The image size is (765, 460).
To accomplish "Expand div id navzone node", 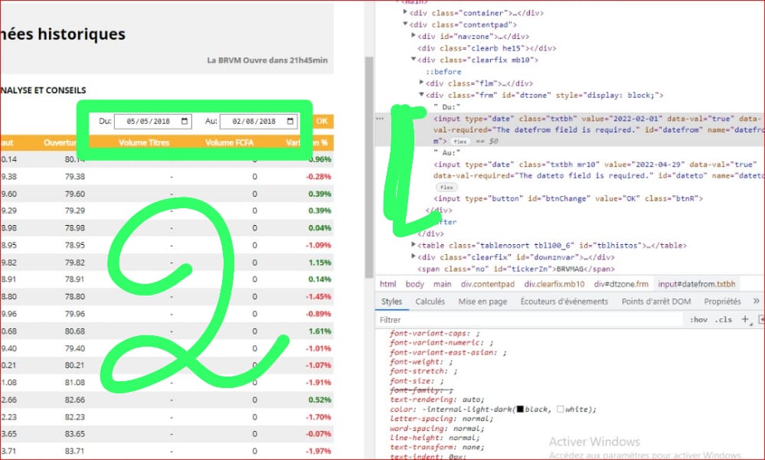I will coord(414,36).
